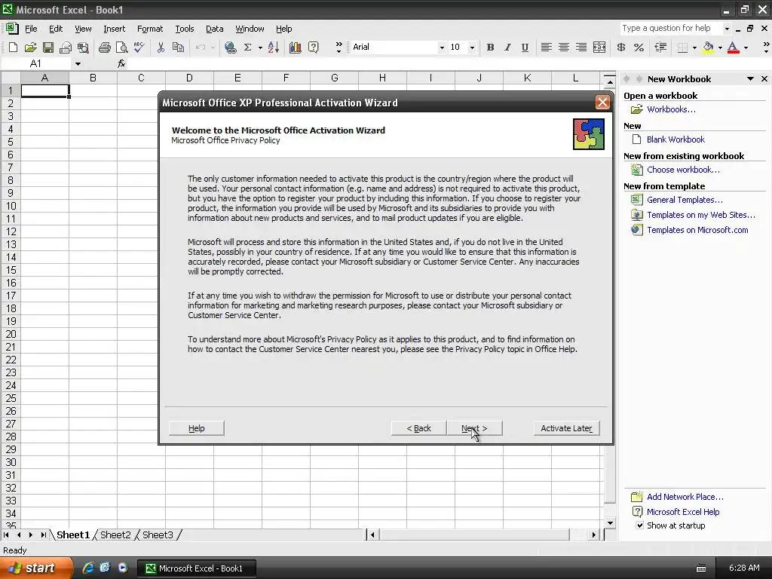Apply Percent style format
This screenshot has height=579, width=772.
639,47
